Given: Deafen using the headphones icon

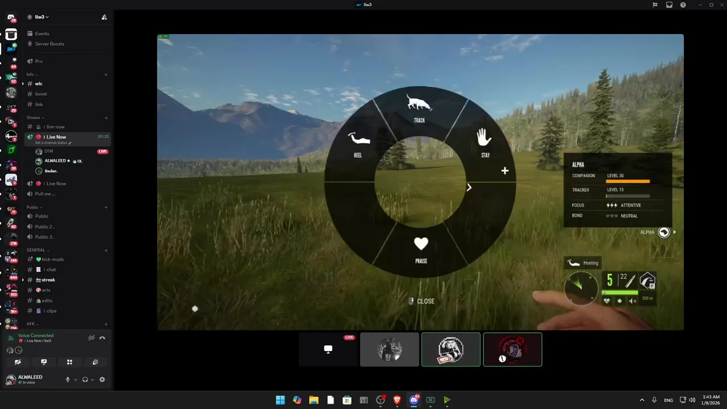Looking at the screenshot, I should [85, 379].
